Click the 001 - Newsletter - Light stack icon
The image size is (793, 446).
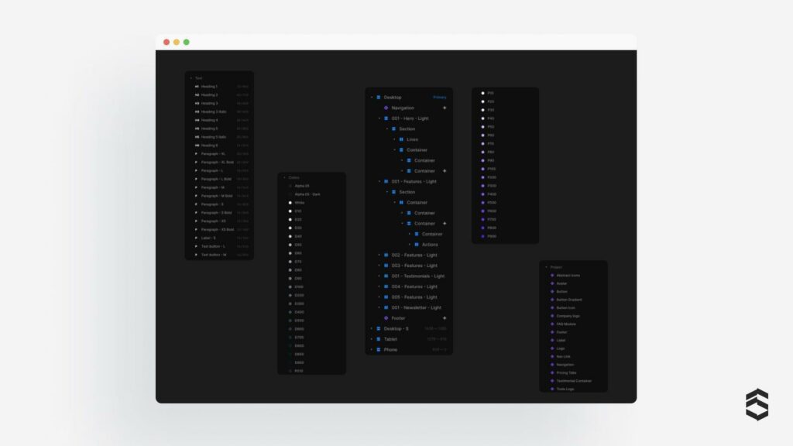point(386,307)
